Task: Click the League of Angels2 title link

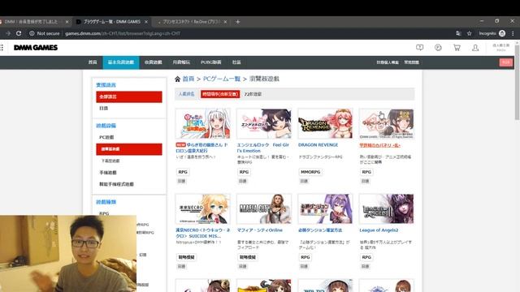Action: click(x=379, y=230)
